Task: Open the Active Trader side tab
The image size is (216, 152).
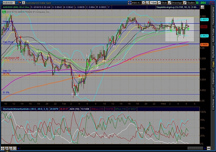Action: 213,35
